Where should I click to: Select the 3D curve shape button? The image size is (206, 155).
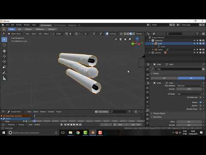pos(191,78)
